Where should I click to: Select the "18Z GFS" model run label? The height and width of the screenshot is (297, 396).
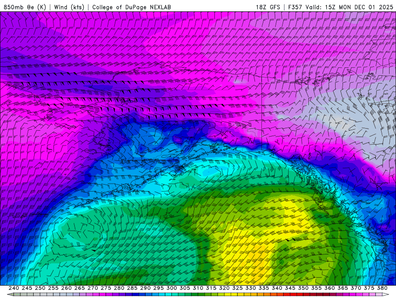268,7
